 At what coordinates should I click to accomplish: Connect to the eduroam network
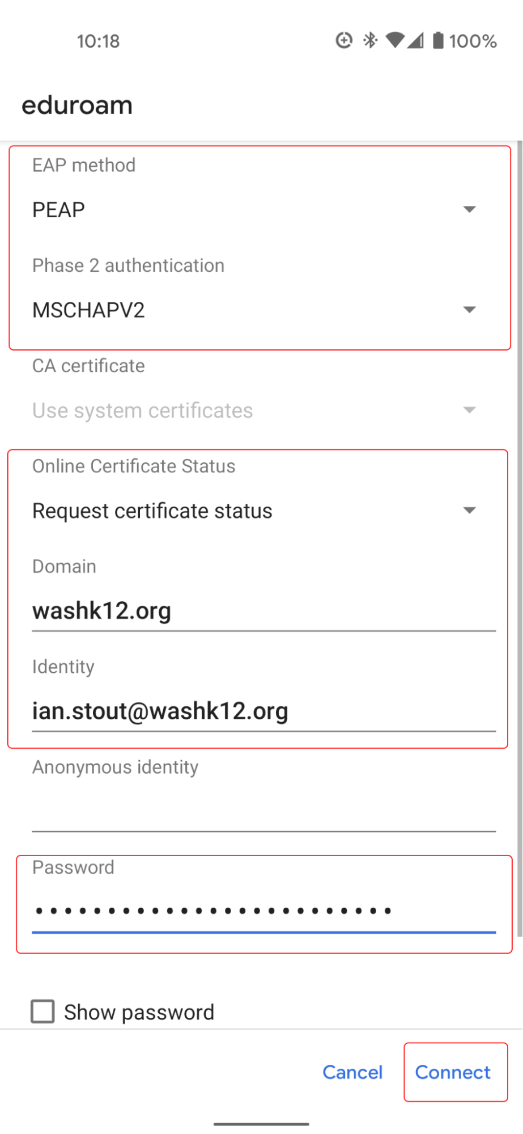tap(453, 1072)
